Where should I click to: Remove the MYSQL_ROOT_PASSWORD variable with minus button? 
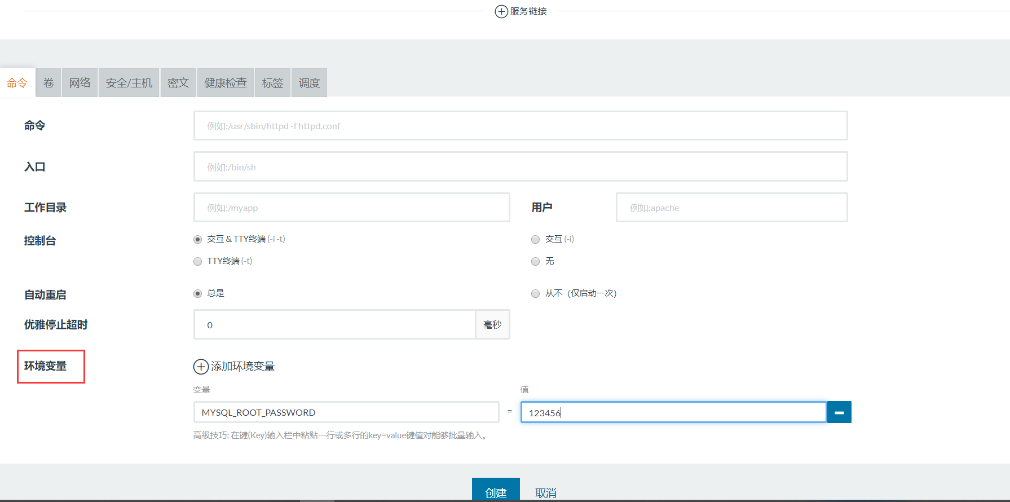pyautogui.click(x=839, y=412)
